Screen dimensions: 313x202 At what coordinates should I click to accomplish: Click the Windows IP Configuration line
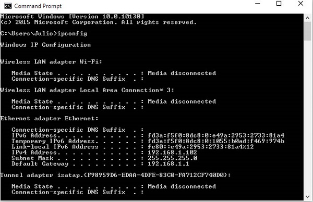click(45, 45)
